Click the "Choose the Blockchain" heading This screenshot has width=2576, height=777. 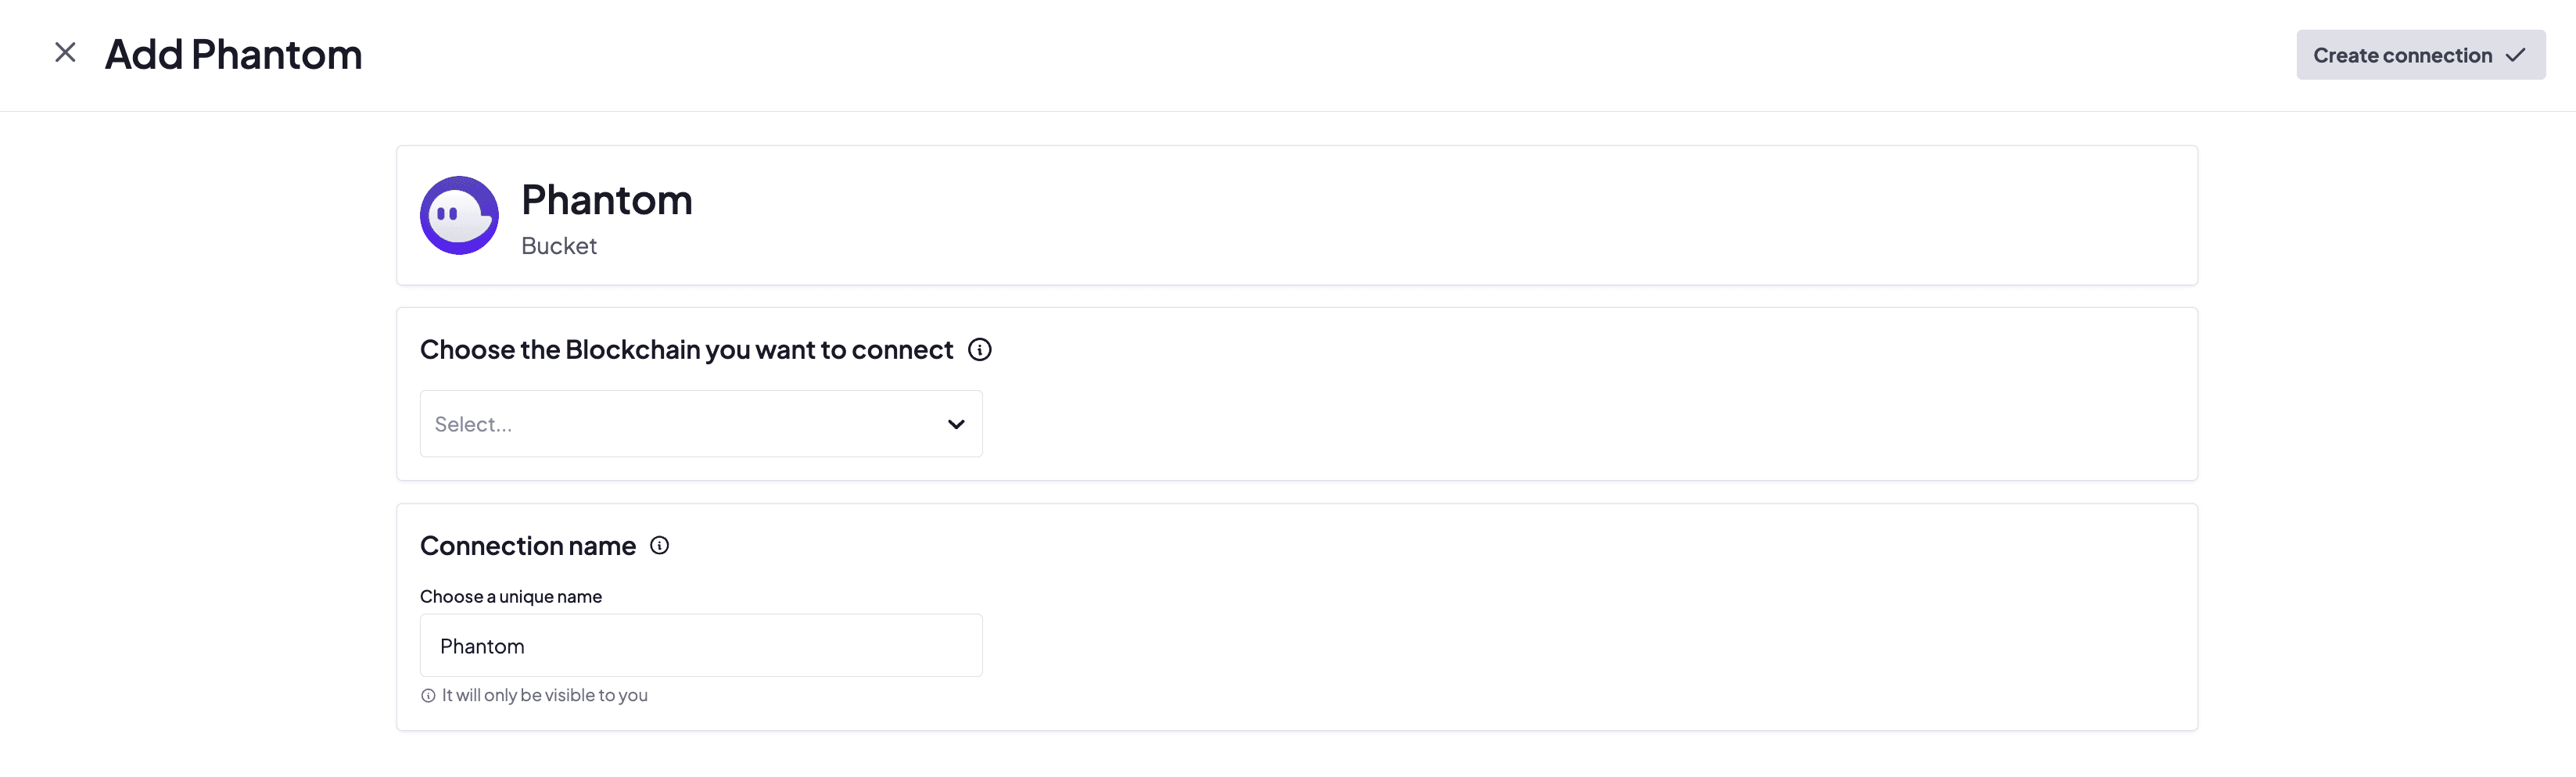click(686, 349)
